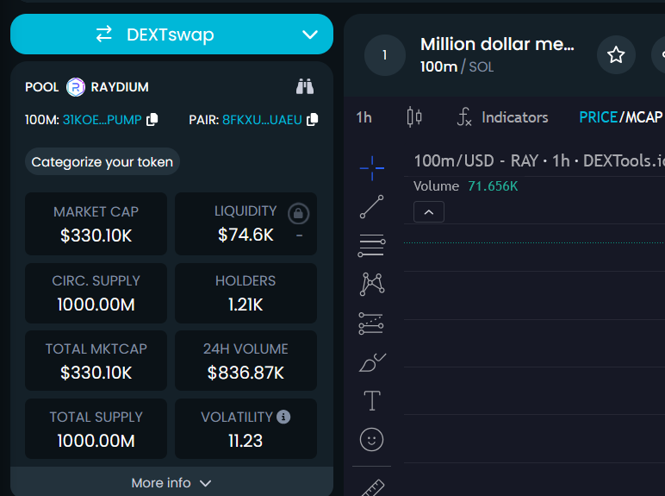Open the binoculars explorer icon
The width and height of the screenshot is (665, 496).
[305, 86]
